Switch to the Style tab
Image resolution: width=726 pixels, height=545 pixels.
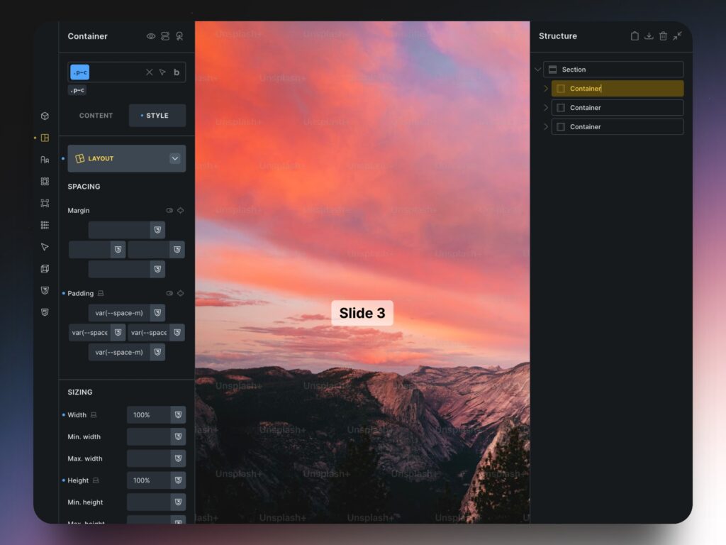tap(157, 116)
